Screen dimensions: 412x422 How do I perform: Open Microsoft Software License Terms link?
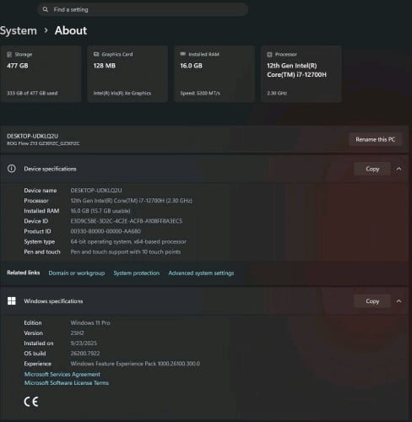pos(67,382)
